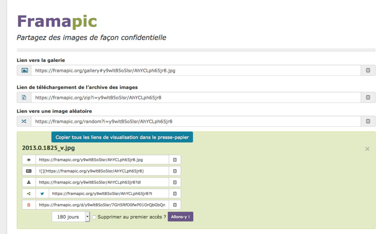Copy the deletion link to clipboard
Viewport: 385px width, 234px height.
coord(175,205)
